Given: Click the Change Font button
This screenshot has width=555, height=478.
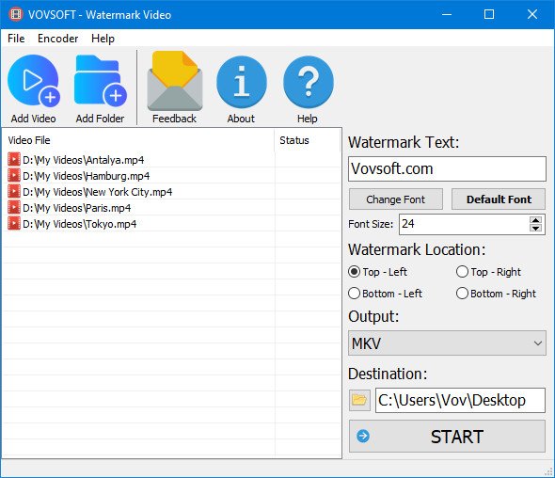Looking at the screenshot, I should click(x=396, y=199).
